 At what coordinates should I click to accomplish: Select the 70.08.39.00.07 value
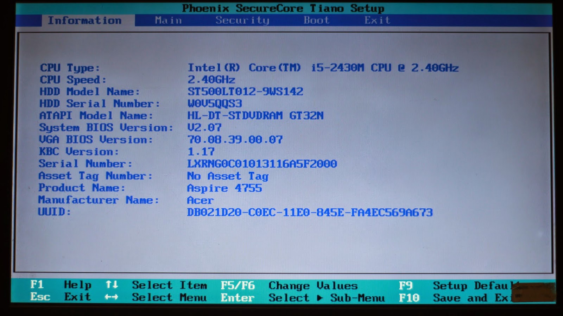[x=235, y=139]
